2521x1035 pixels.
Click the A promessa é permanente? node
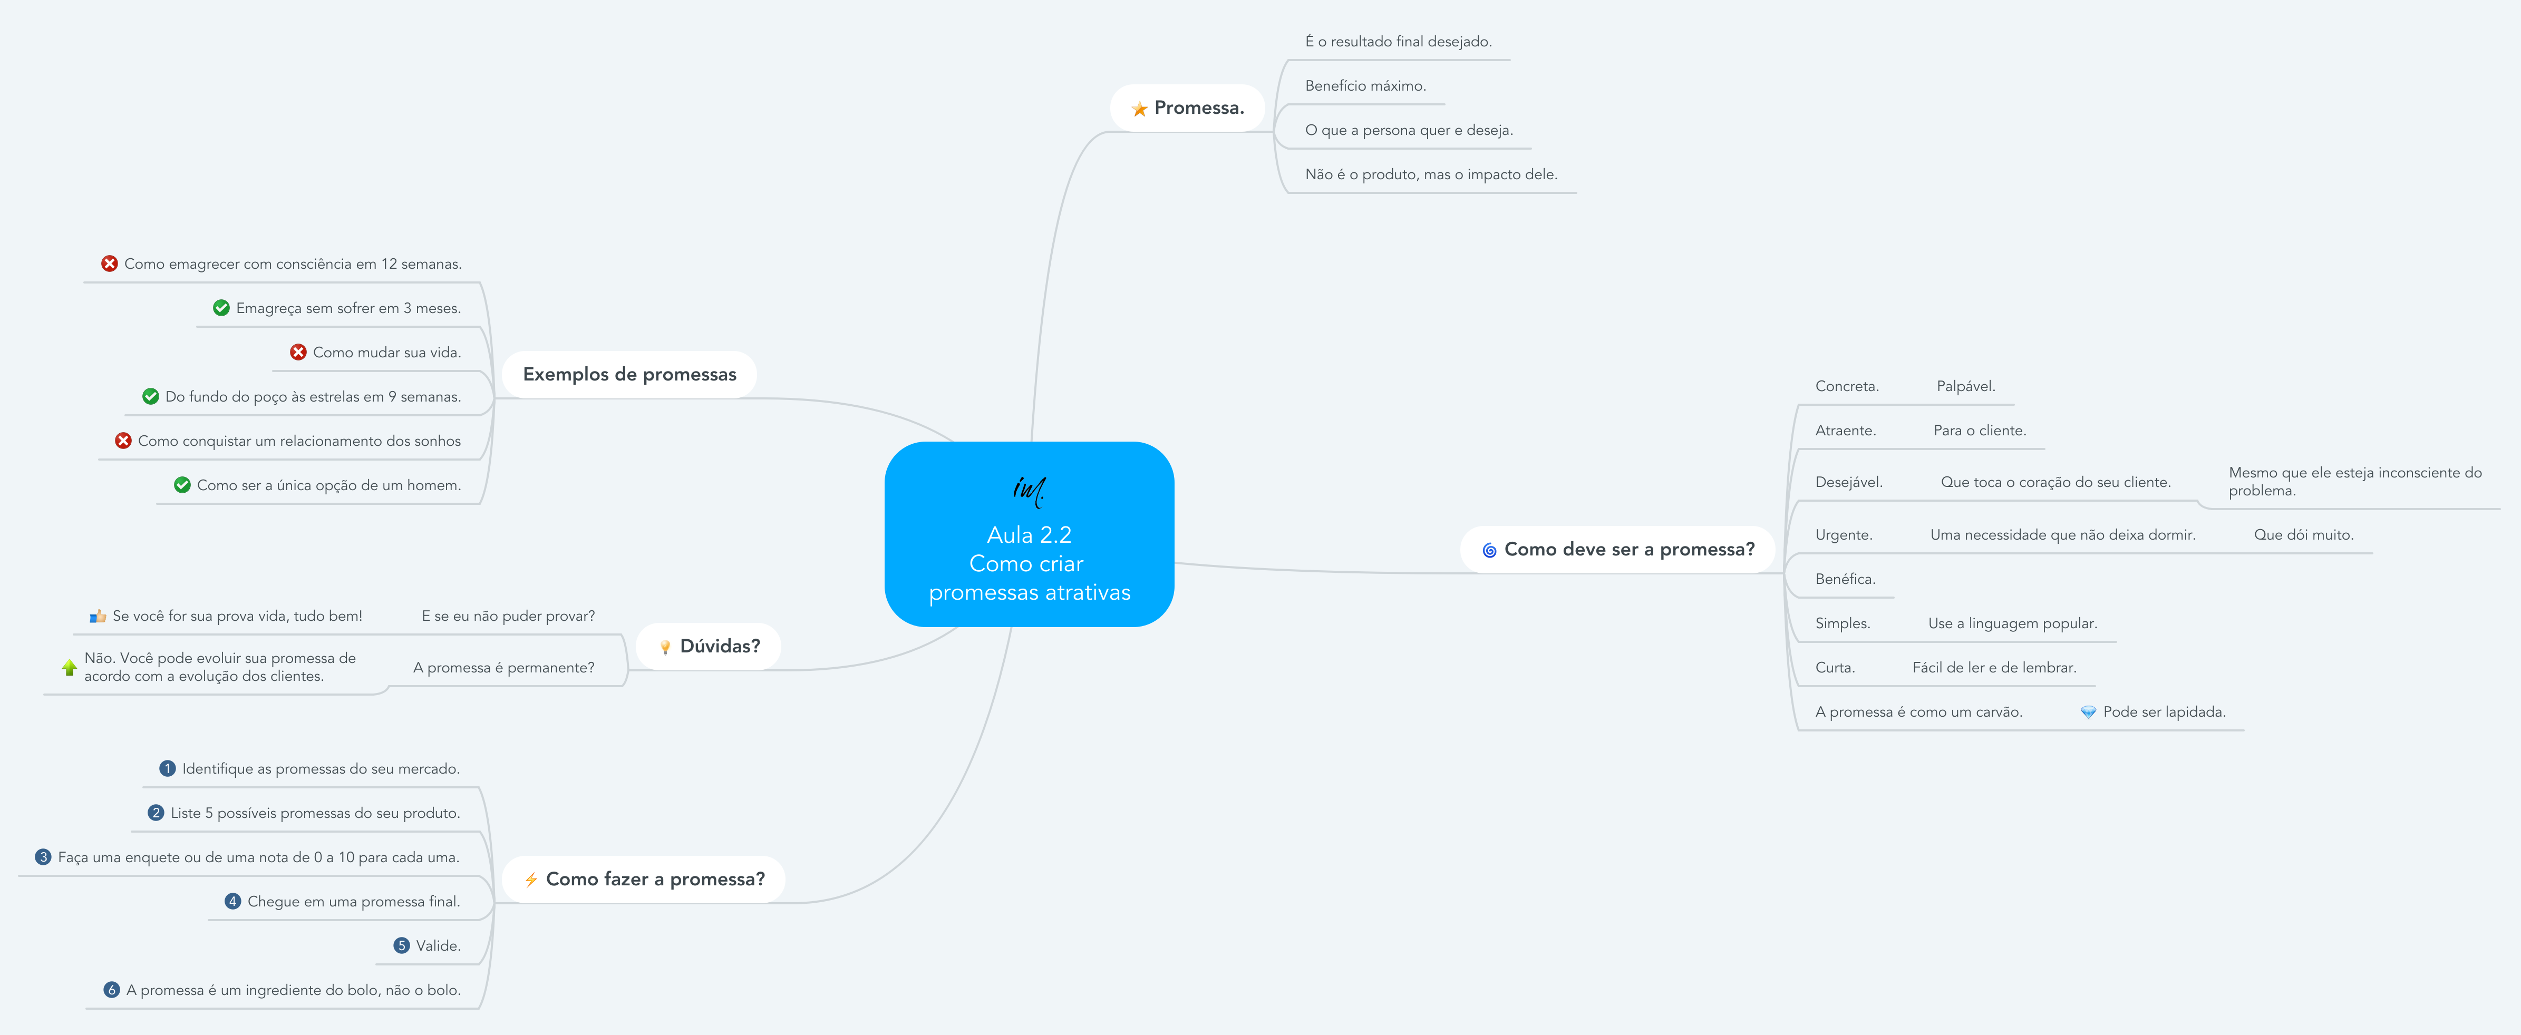point(503,668)
